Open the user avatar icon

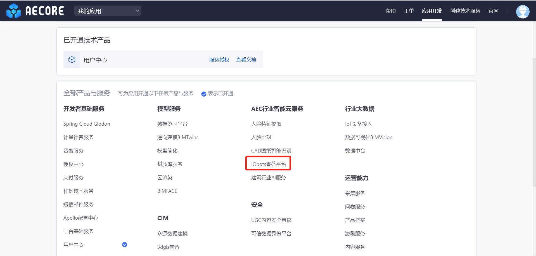(522, 11)
